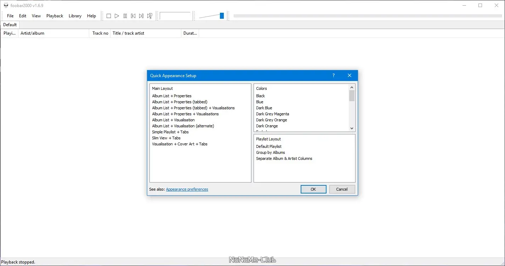Screen dimensions: 505x266
Task: Choose the Dark Grey Orange color scheme
Action: click(272, 120)
